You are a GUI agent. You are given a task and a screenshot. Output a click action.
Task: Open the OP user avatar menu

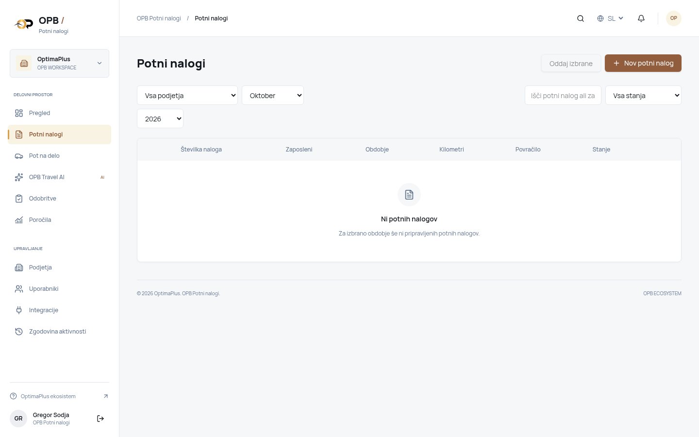[674, 18]
